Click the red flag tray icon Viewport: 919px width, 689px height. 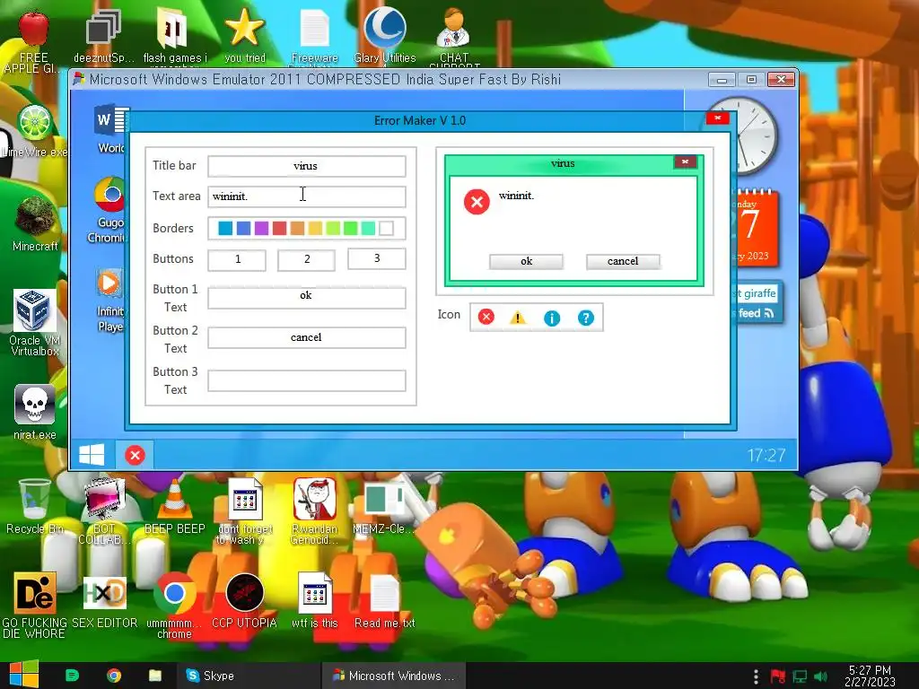pos(778,676)
